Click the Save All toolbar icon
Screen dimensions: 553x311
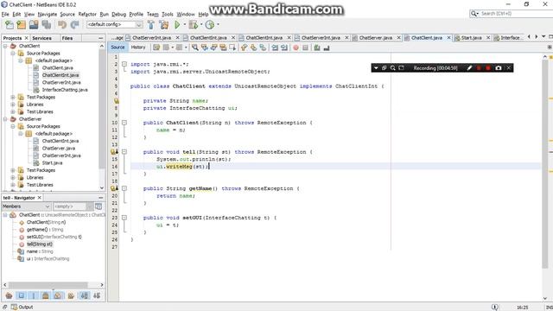[46, 25]
